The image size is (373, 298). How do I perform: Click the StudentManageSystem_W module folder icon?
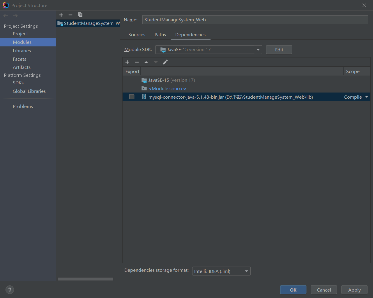[60, 23]
